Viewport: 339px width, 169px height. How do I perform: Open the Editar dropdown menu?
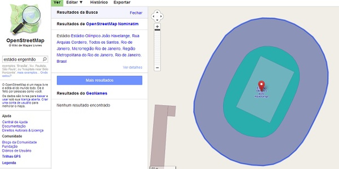(73, 2)
